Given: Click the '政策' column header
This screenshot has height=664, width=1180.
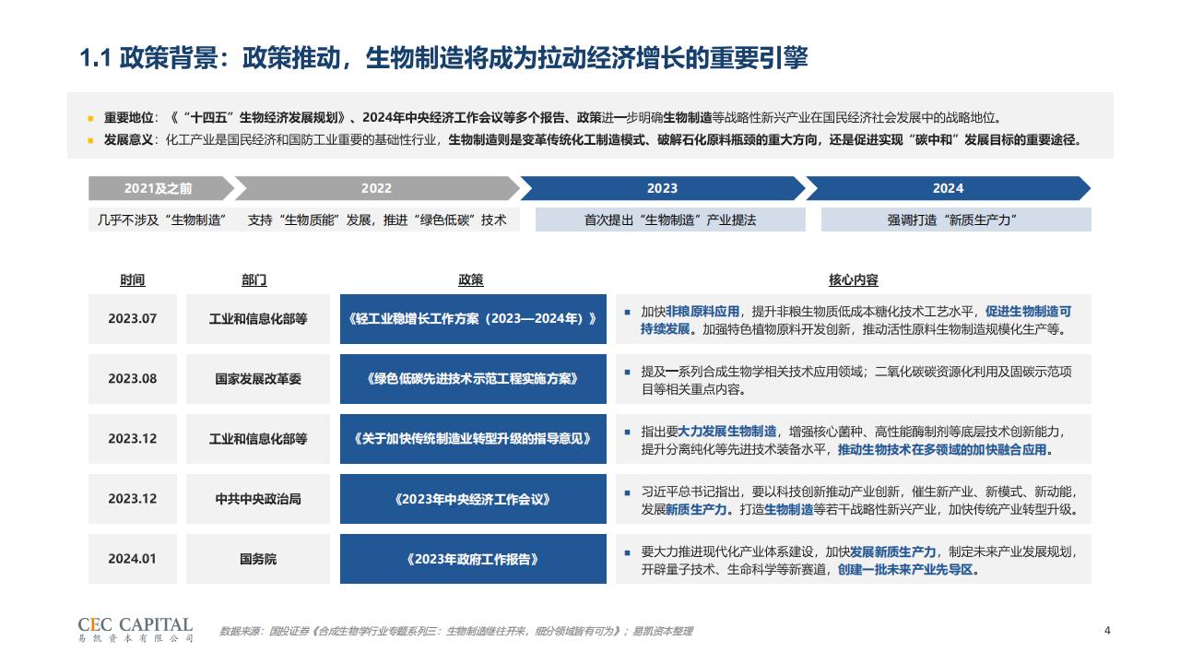Looking at the screenshot, I should click(x=471, y=279).
